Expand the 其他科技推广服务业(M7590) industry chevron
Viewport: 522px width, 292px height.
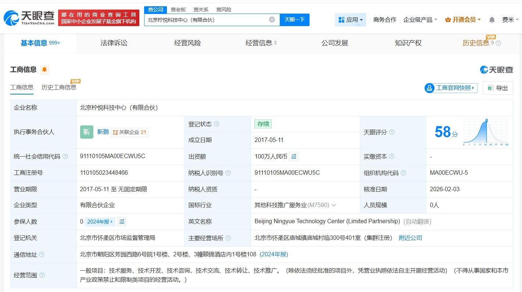pos(334,205)
